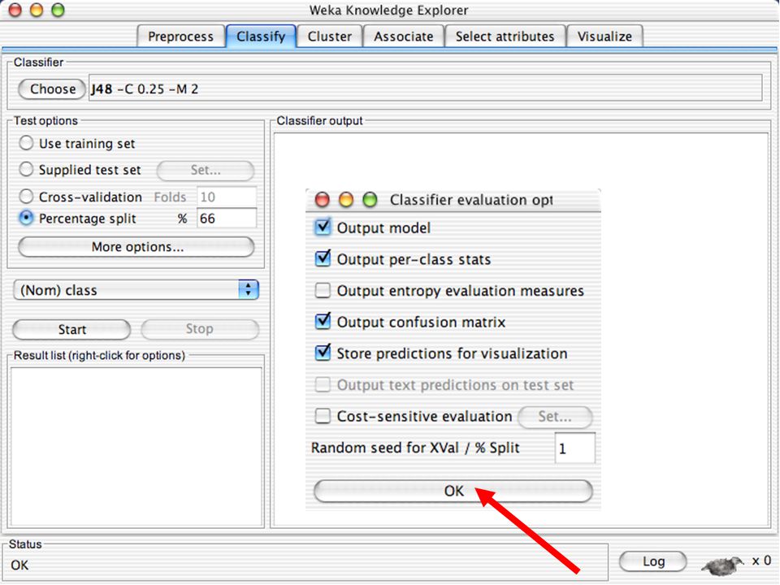Click the Folds value field
The height and width of the screenshot is (585, 780).
click(227, 197)
